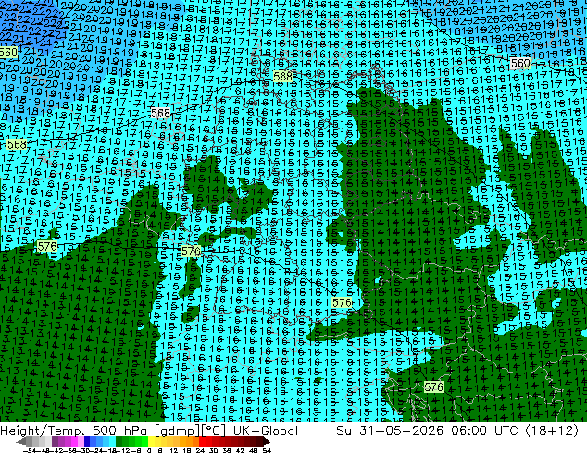
Task: Click the white 568 contour label
Action: pos(160,113)
